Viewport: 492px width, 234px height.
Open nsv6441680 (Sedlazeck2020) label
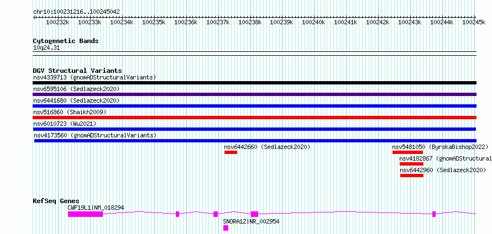coord(76,100)
